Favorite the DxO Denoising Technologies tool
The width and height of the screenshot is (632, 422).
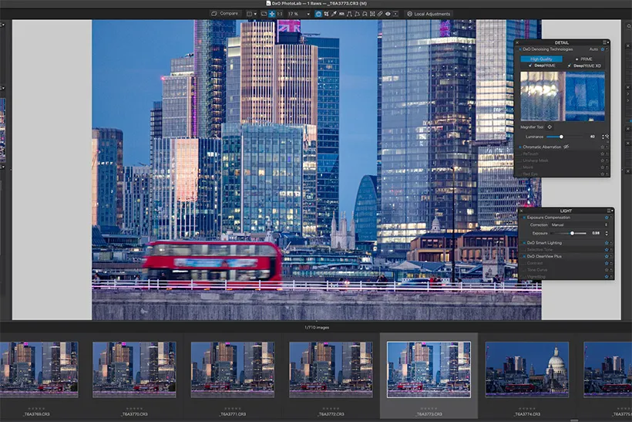tap(603, 49)
